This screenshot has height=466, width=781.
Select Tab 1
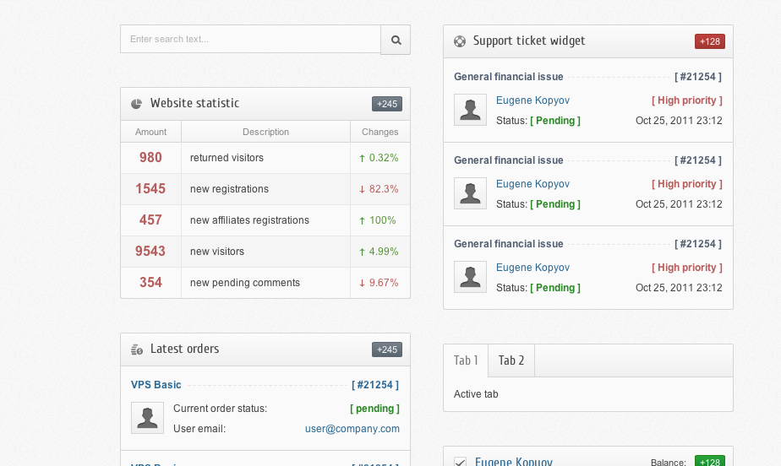click(466, 360)
